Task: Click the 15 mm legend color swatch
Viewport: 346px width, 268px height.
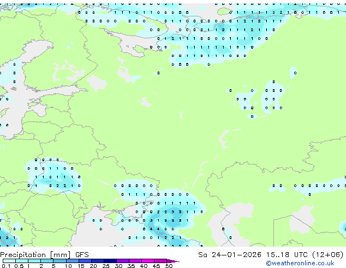Action: pos(85,261)
